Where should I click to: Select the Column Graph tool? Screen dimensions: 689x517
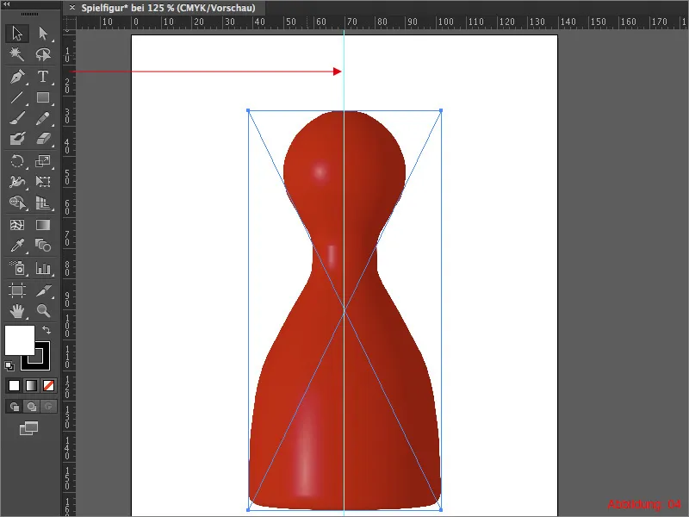click(x=43, y=268)
